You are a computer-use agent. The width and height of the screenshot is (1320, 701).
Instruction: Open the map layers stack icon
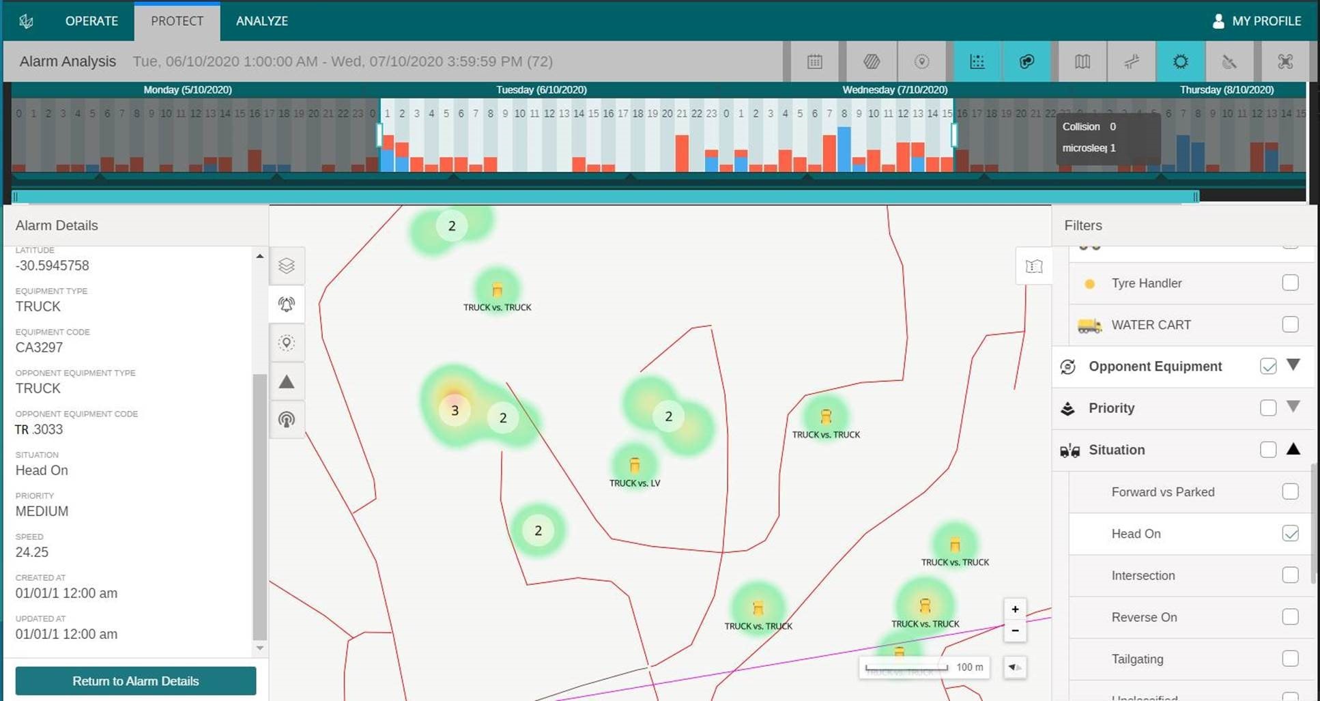(287, 266)
